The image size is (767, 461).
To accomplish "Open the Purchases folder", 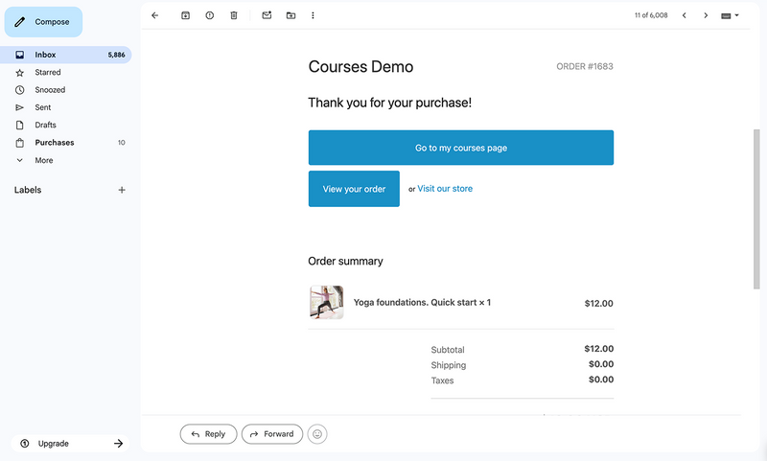I will click(55, 143).
